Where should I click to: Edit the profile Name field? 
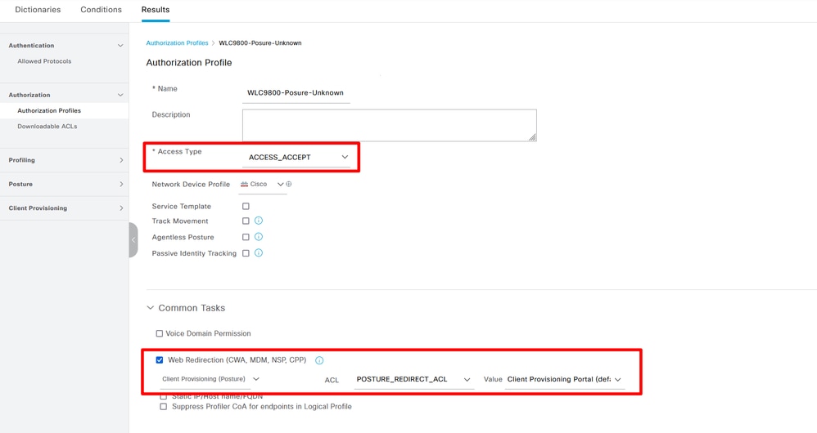(296, 93)
